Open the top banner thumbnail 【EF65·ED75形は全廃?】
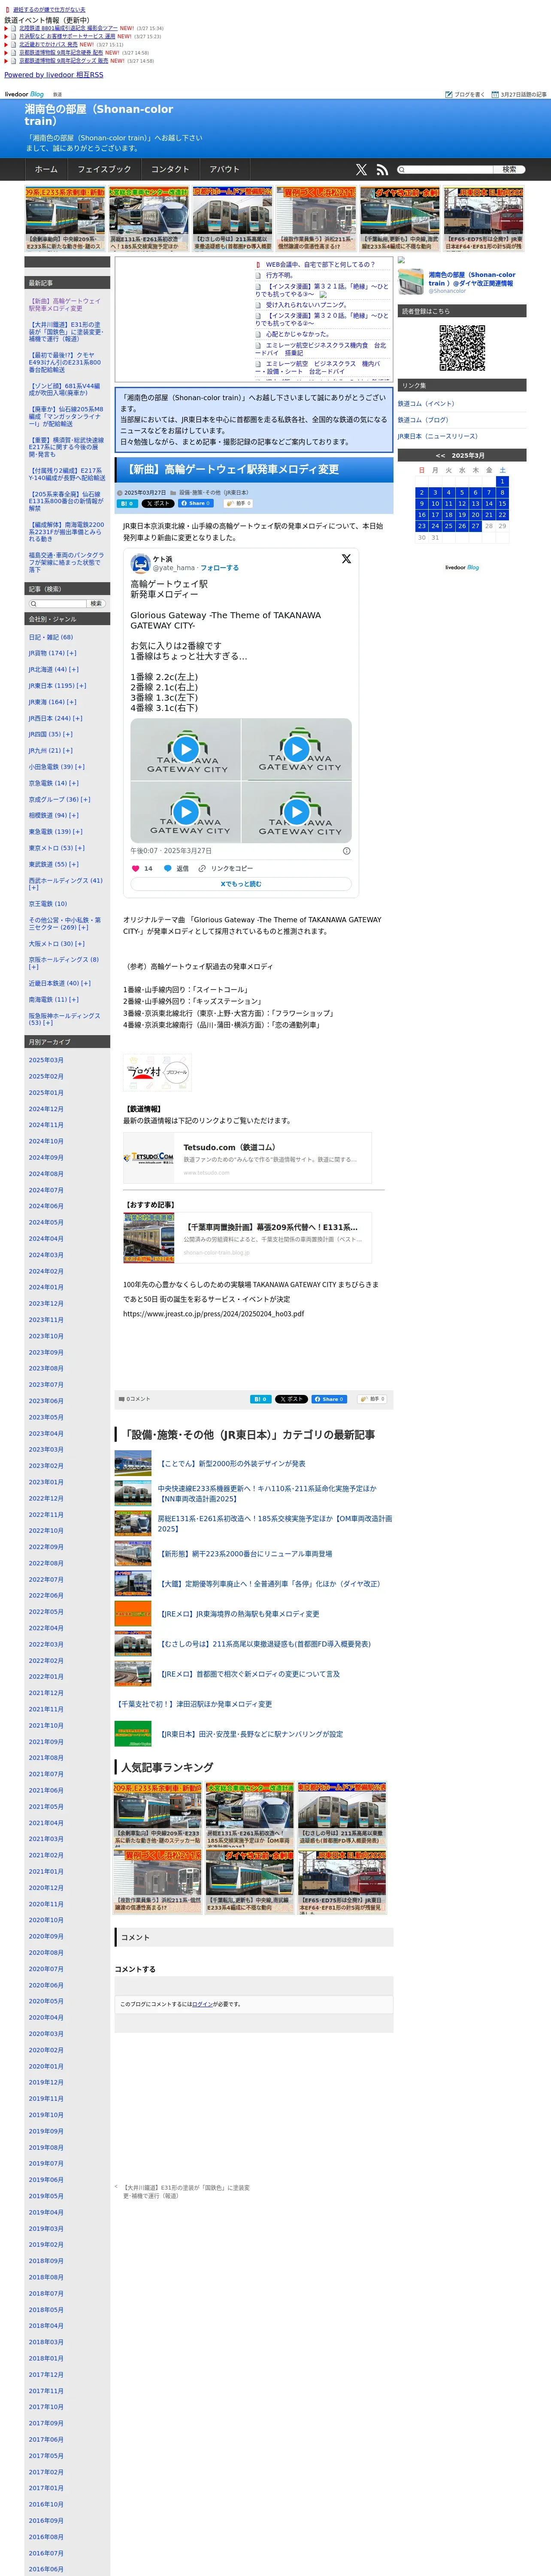Screen dimensions: 551x2576 pos(484,219)
